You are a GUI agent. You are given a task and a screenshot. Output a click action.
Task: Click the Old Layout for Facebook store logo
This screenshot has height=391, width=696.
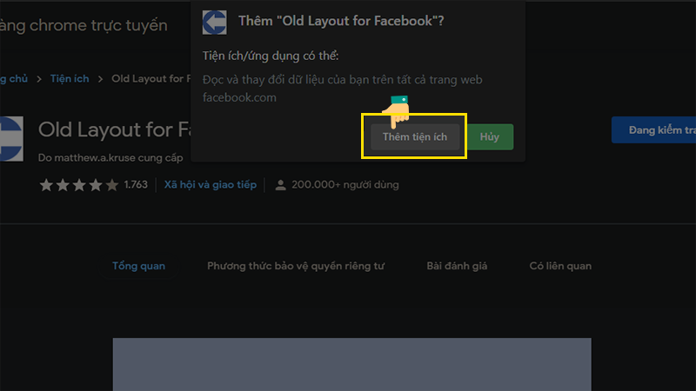(11, 139)
